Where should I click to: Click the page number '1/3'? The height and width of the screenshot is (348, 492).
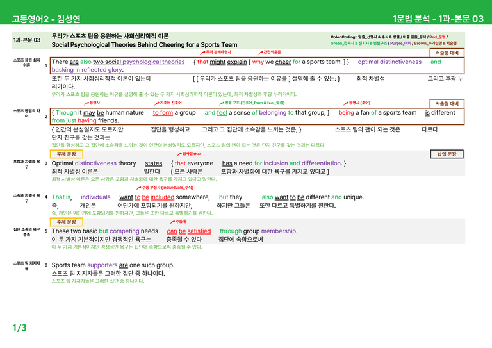point(19,328)
